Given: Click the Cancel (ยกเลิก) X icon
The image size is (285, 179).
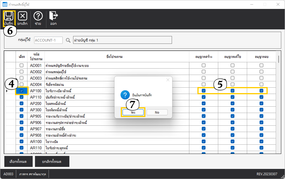Looking at the screenshot, I should click(x=22, y=16).
